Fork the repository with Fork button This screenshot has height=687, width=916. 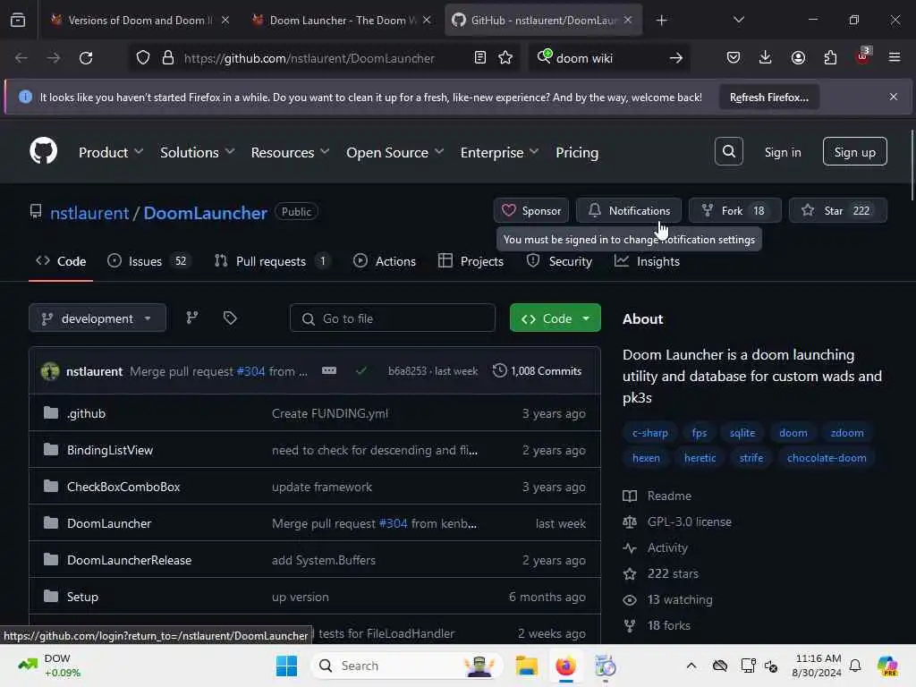[735, 210]
